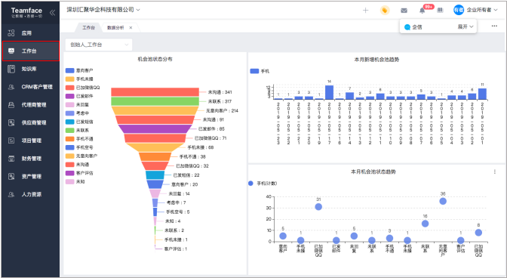Open 企业所有者 user dropdown
The height and width of the screenshot is (278, 507).
tap(482, 10)
